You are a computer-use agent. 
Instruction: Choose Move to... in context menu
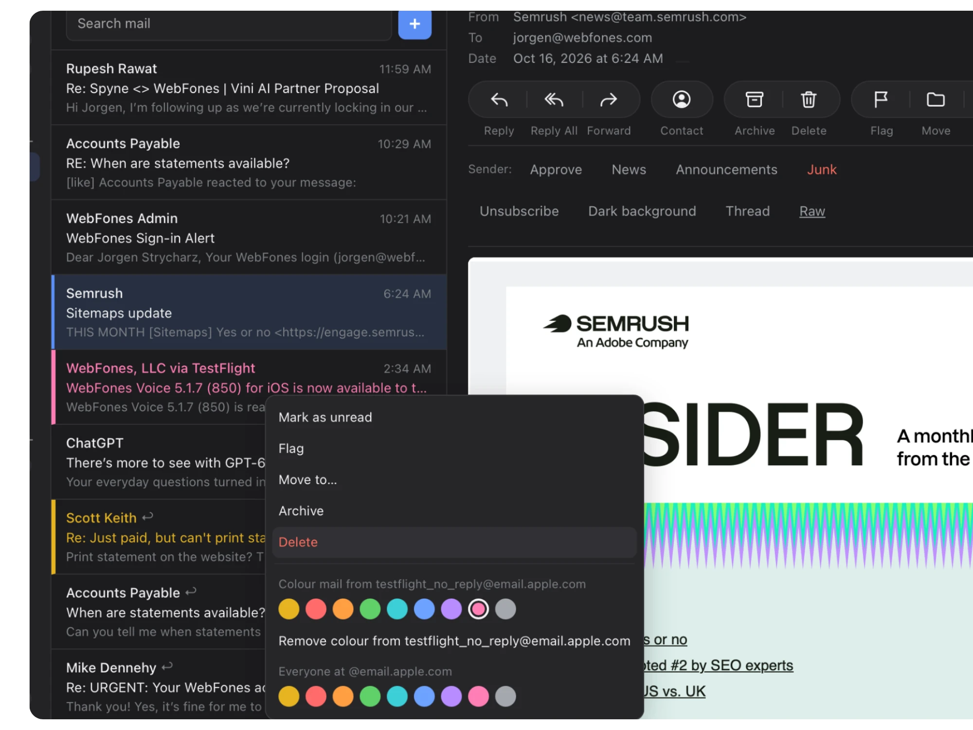point(454,479)
